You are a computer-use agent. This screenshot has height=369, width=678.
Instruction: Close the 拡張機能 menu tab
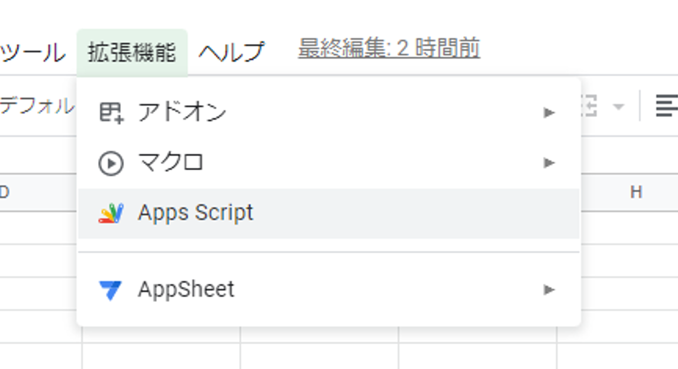132,52
